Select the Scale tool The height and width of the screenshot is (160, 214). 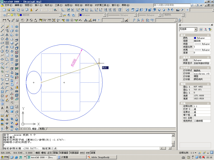[7, 55]
